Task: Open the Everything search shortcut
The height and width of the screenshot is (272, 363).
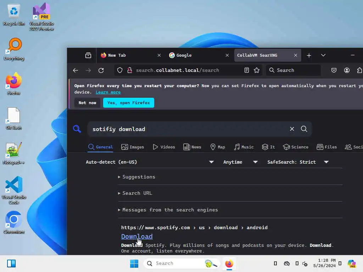Action: click(14, 49)
